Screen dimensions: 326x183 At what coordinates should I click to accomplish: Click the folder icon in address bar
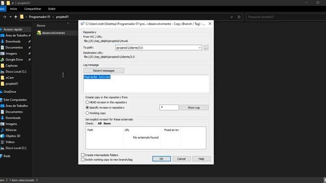[21, 17]
